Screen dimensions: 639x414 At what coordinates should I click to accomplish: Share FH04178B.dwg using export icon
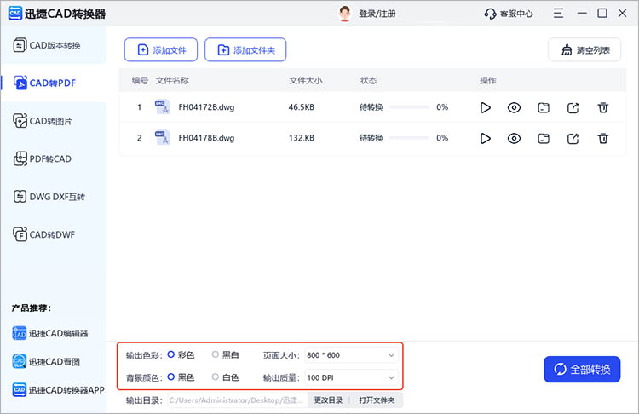coord(573,139)
